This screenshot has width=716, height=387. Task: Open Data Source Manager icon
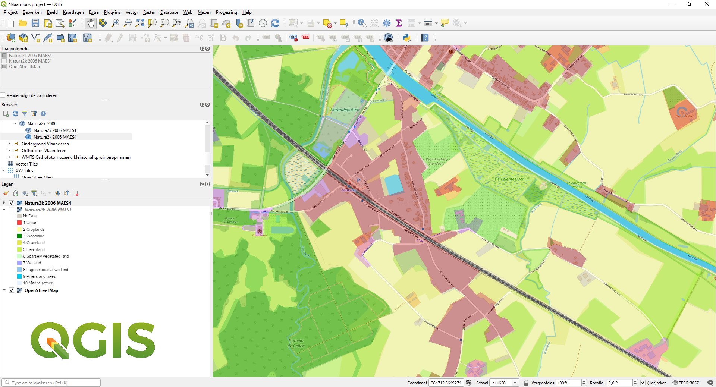click(x=11, y=38)
